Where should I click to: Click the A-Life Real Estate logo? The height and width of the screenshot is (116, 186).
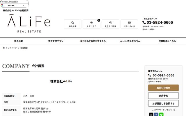click(x=29, y=23)
